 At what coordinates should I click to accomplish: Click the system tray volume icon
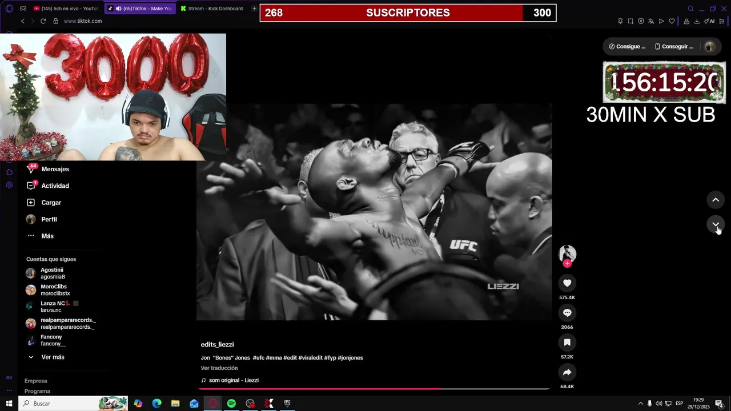[x=658, y=404]
